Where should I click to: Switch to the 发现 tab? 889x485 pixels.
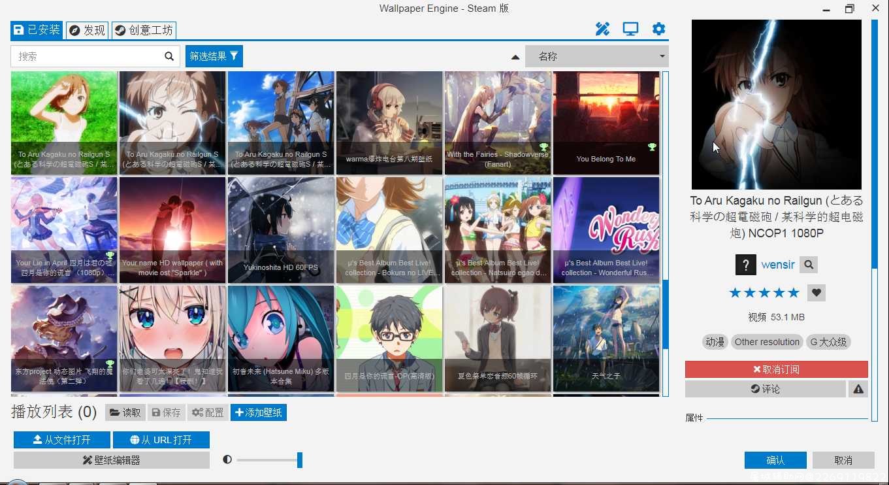(87, 30)
